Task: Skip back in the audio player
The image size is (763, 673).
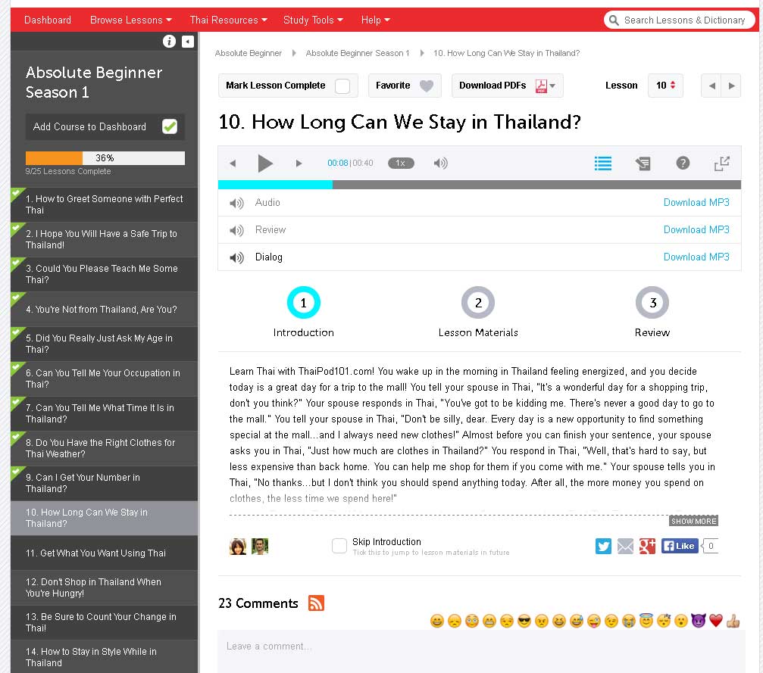Action: tap(233, 164)
